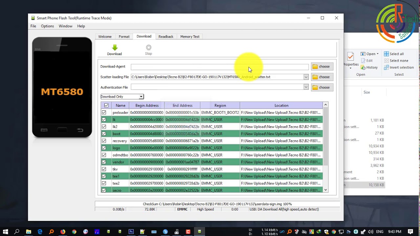Switch to the Welcome tab

coord(105,37)
